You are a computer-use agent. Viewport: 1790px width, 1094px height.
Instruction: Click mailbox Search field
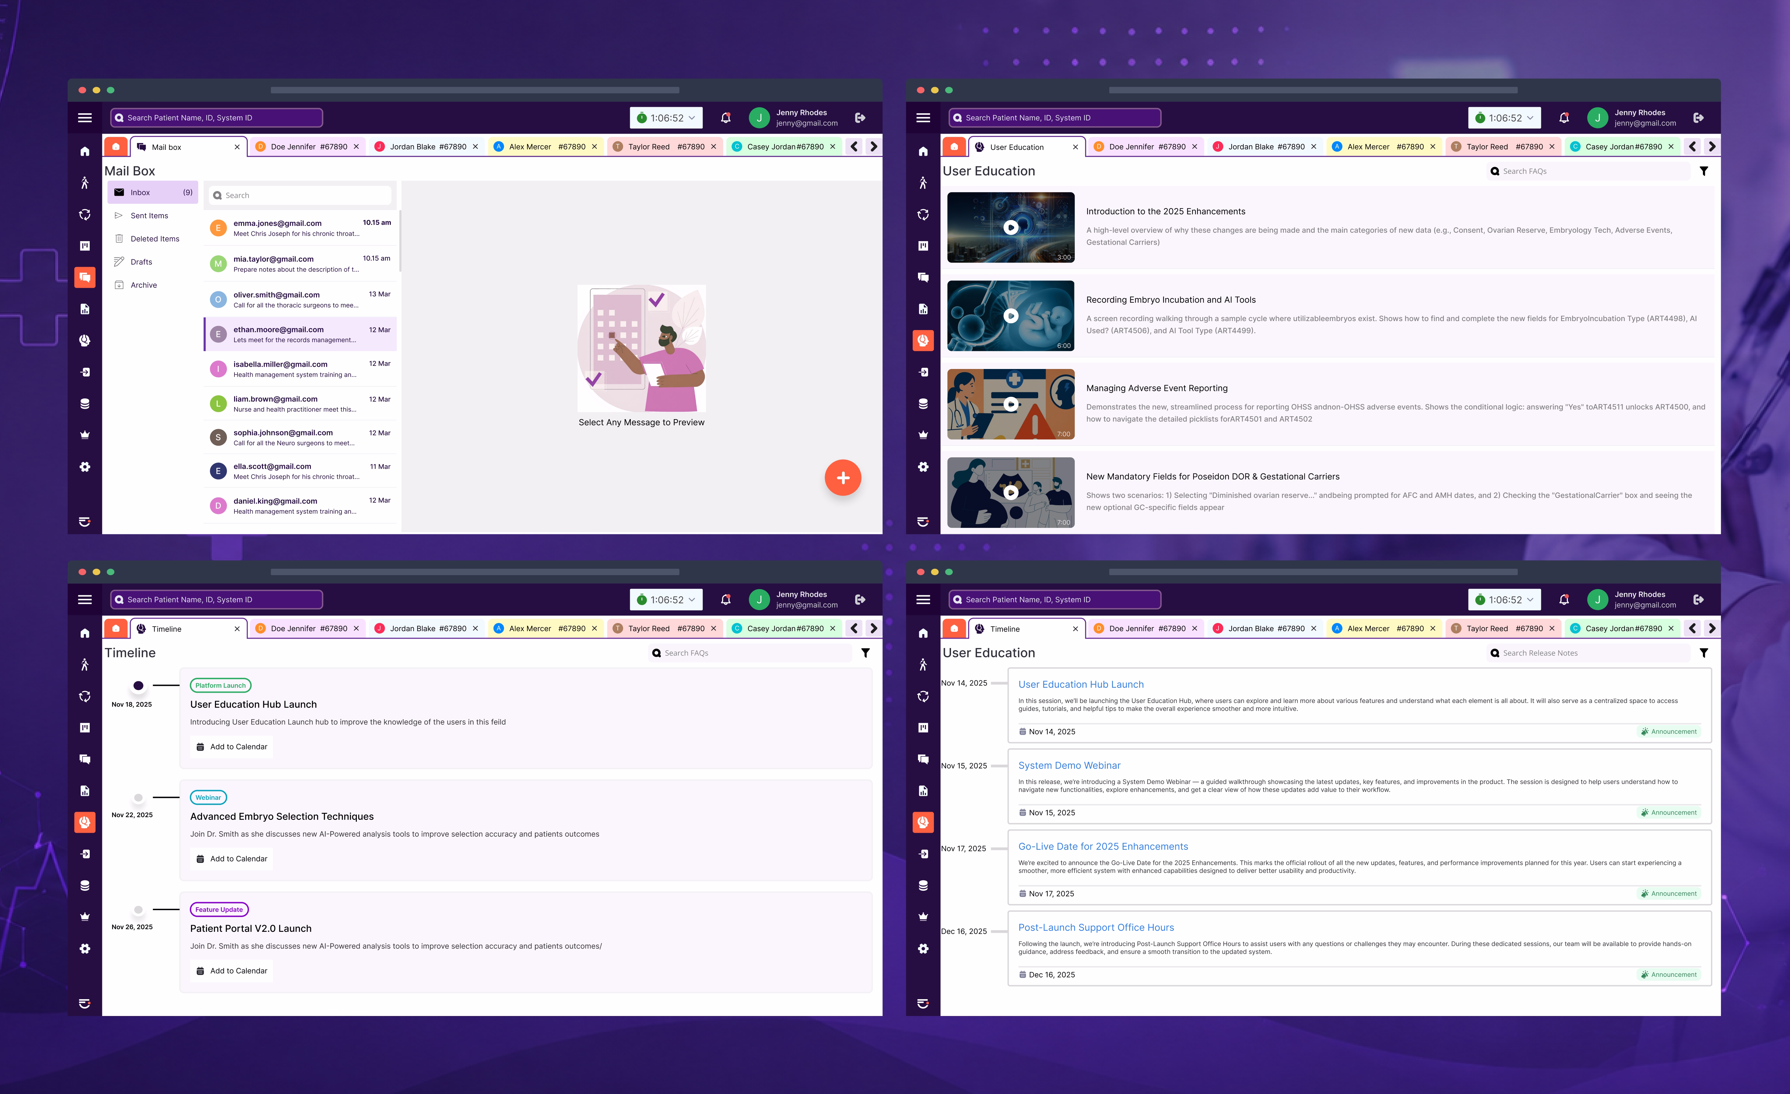(x=300, y=195)
